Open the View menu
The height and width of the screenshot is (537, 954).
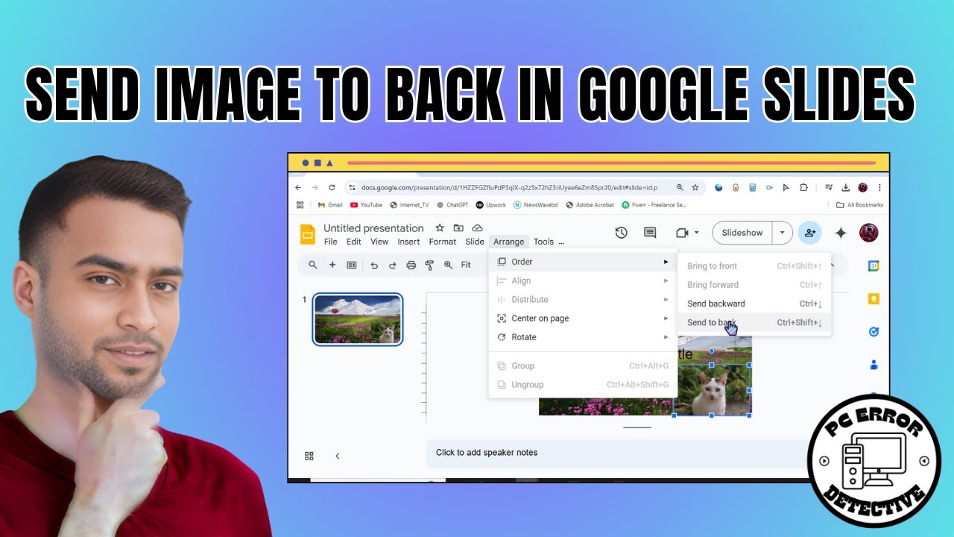(379, 242)
